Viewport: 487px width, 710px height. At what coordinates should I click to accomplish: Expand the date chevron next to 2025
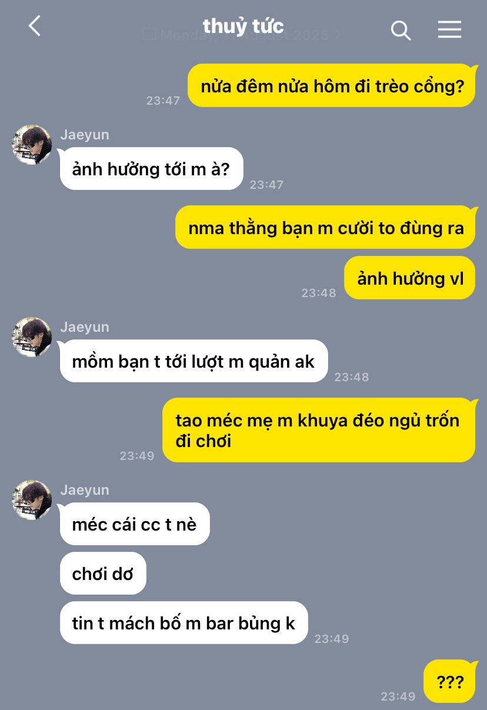point(338,35)
